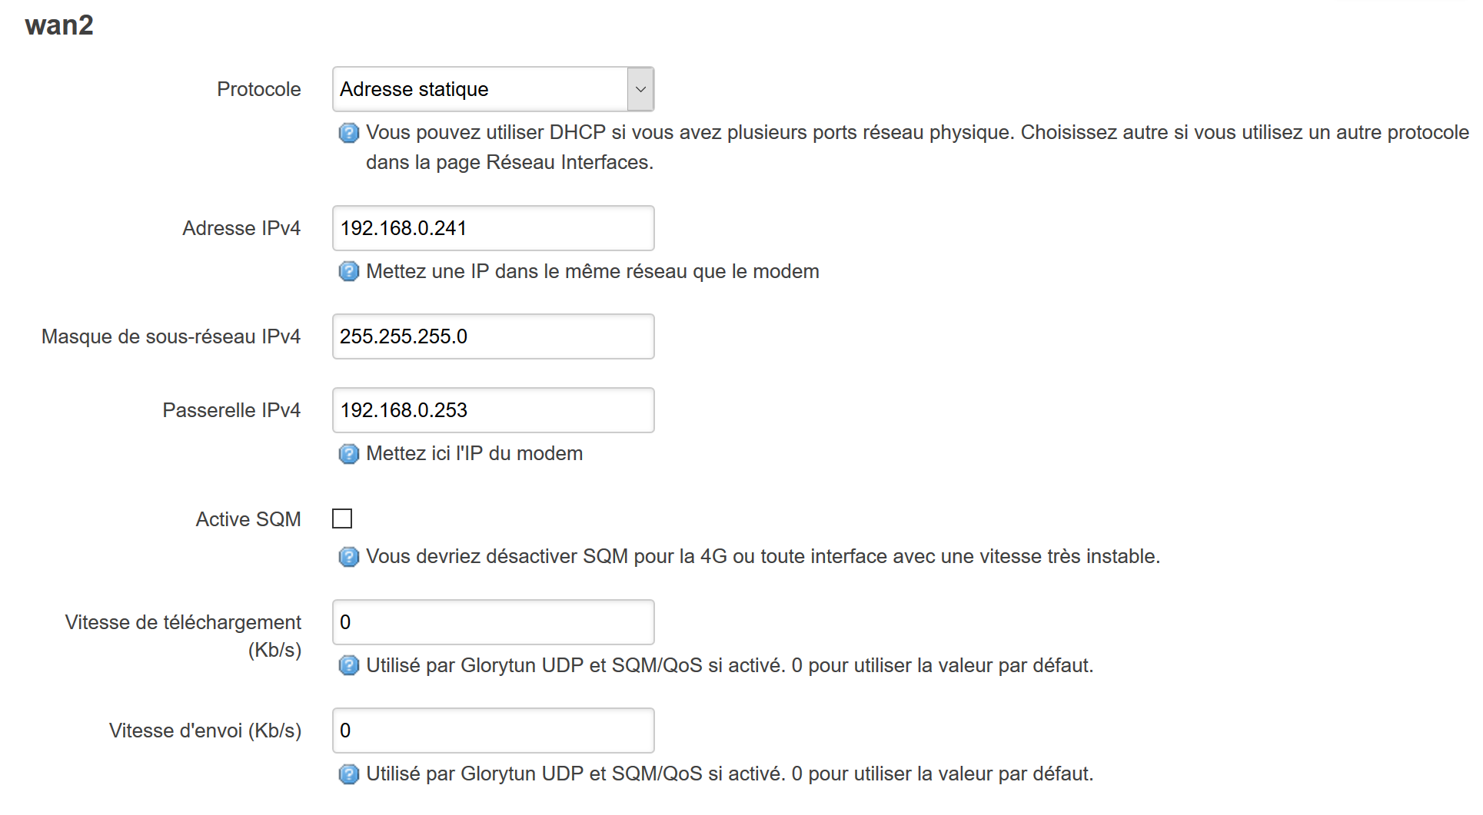Click the help icon next to Protocole
The height and width of the screenshot is (815, 1483).
348,133
